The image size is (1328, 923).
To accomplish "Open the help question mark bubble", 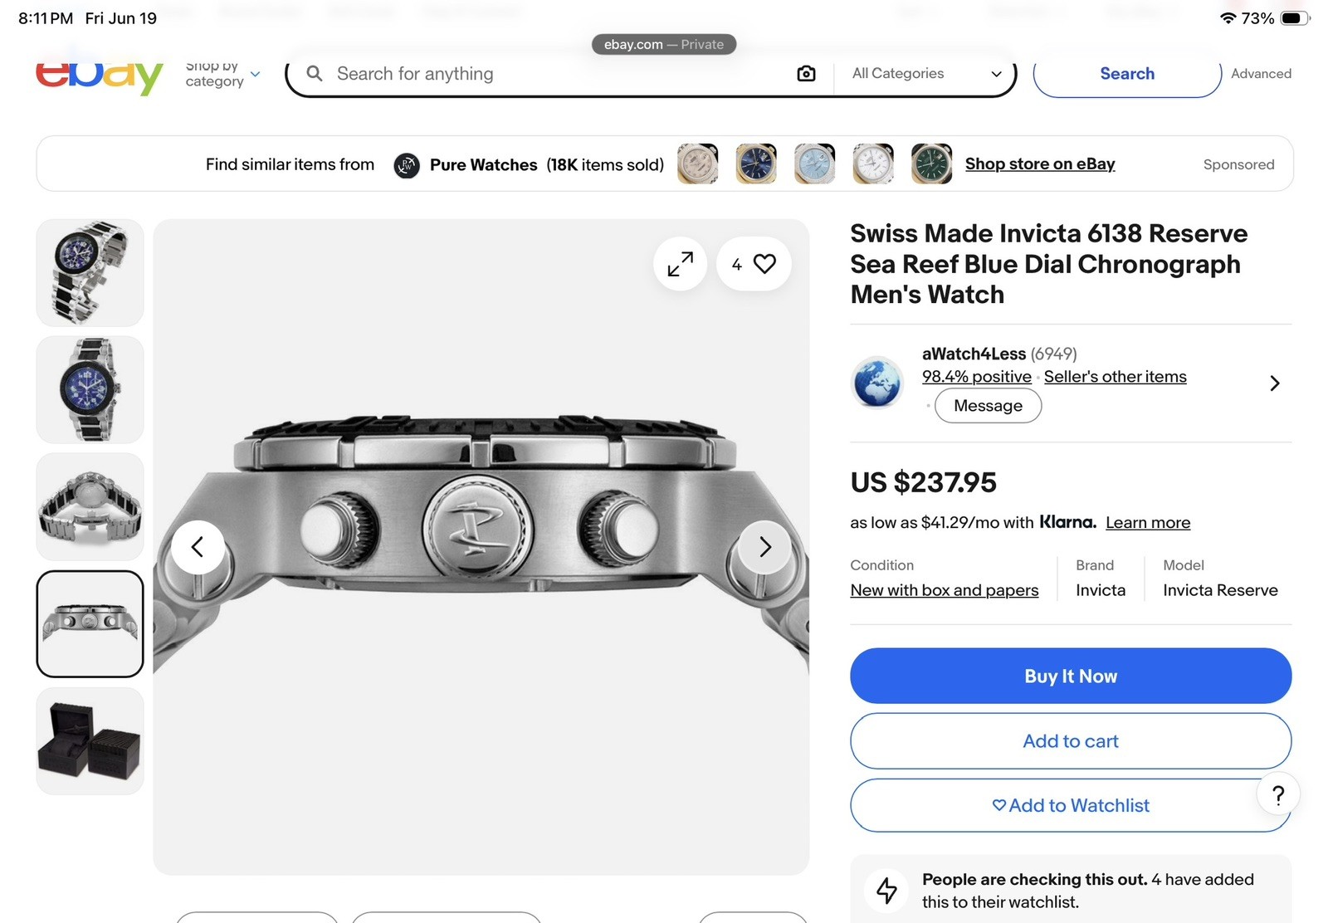I will click(x=1278, y=795).
